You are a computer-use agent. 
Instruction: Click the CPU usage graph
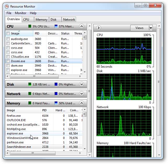[124, 51]
